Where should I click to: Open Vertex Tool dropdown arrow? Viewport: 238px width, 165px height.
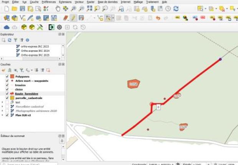tap(113, 18)
